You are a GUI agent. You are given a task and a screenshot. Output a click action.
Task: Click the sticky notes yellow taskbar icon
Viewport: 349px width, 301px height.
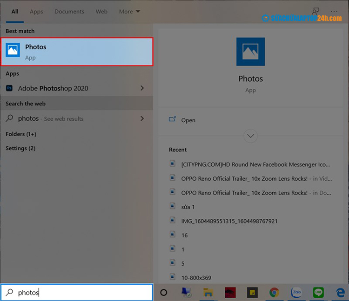pos(252,292)
